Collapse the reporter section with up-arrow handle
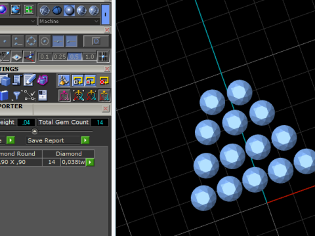This screenshot has height=236, width=315. click(35, 131)
